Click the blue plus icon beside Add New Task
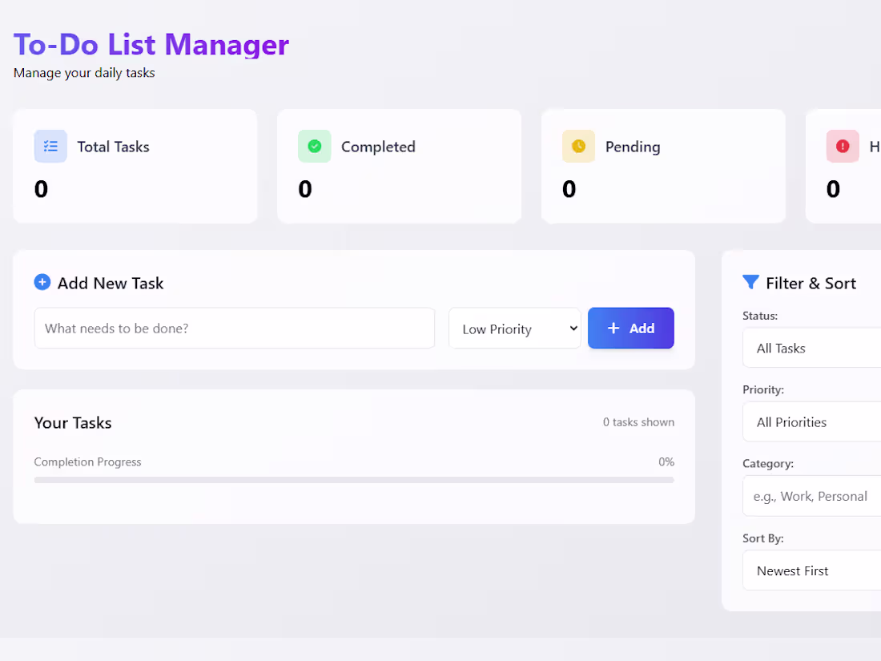This screenshot has height=661, width=881. 42,282
